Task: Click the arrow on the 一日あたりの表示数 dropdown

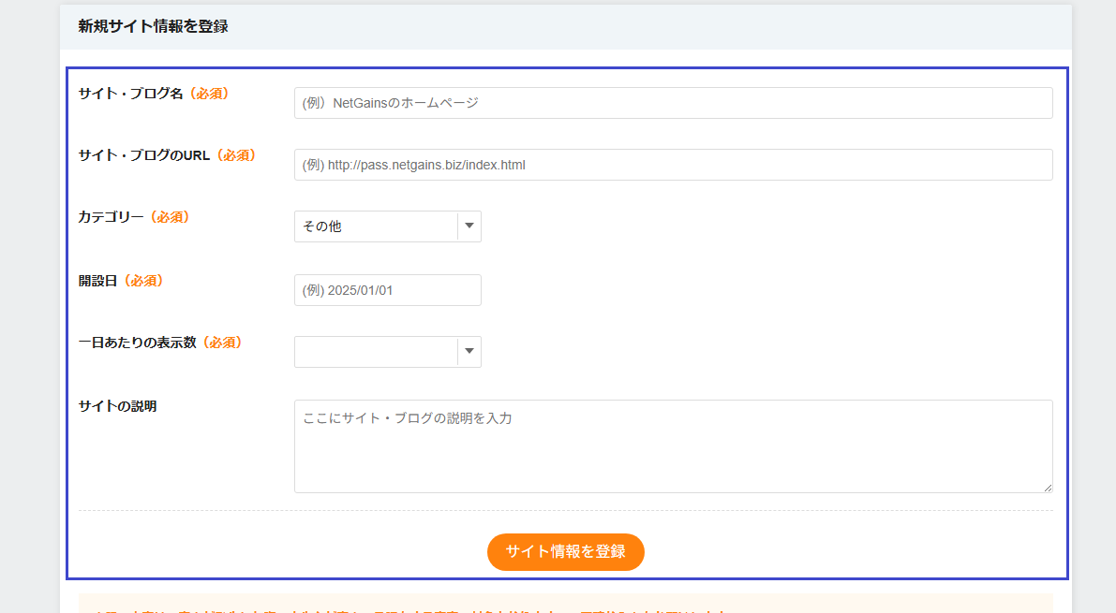Action: point(469,352)
